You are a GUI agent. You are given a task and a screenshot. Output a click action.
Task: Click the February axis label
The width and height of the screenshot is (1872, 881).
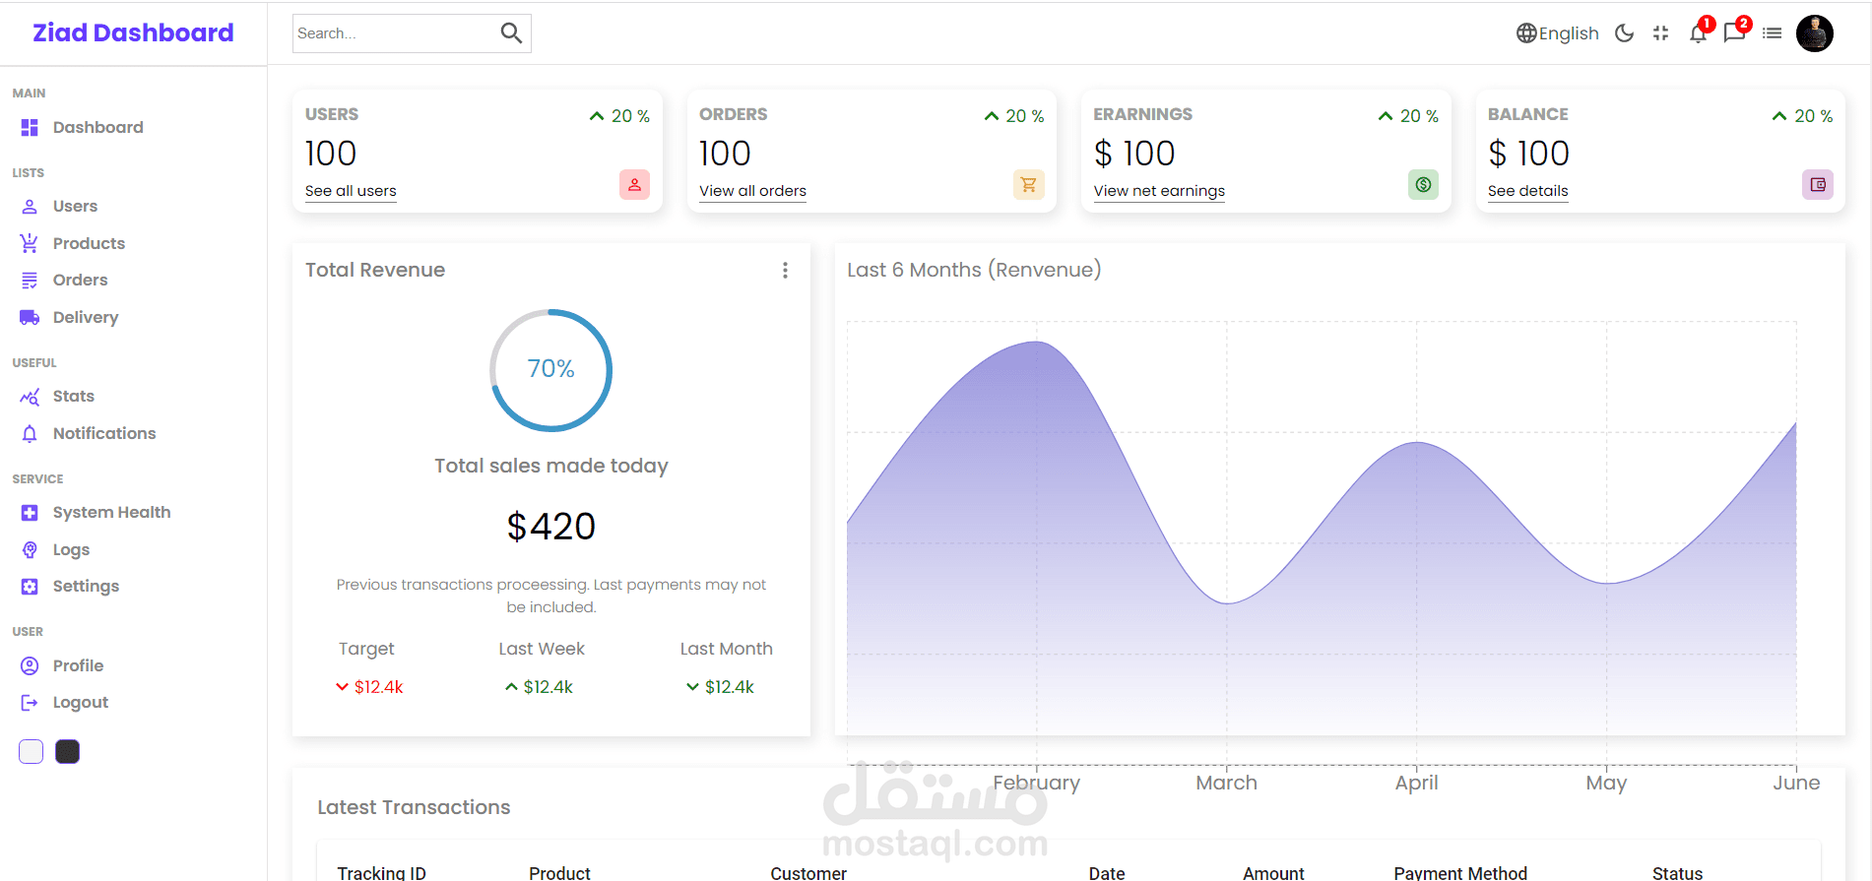[x=1036, y=783]
